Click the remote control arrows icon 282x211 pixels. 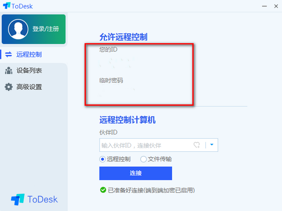click(x=8, y=55)
